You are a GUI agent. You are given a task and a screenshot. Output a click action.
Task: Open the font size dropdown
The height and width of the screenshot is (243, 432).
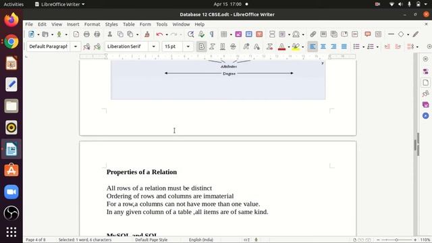[188, 47]
